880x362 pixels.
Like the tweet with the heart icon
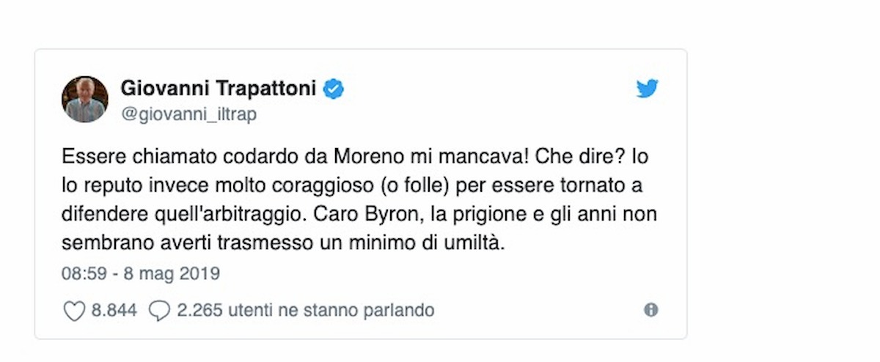[75, 311]
